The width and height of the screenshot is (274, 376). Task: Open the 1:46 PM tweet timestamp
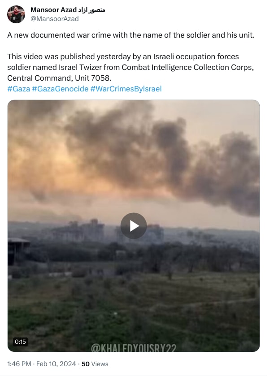19,364
